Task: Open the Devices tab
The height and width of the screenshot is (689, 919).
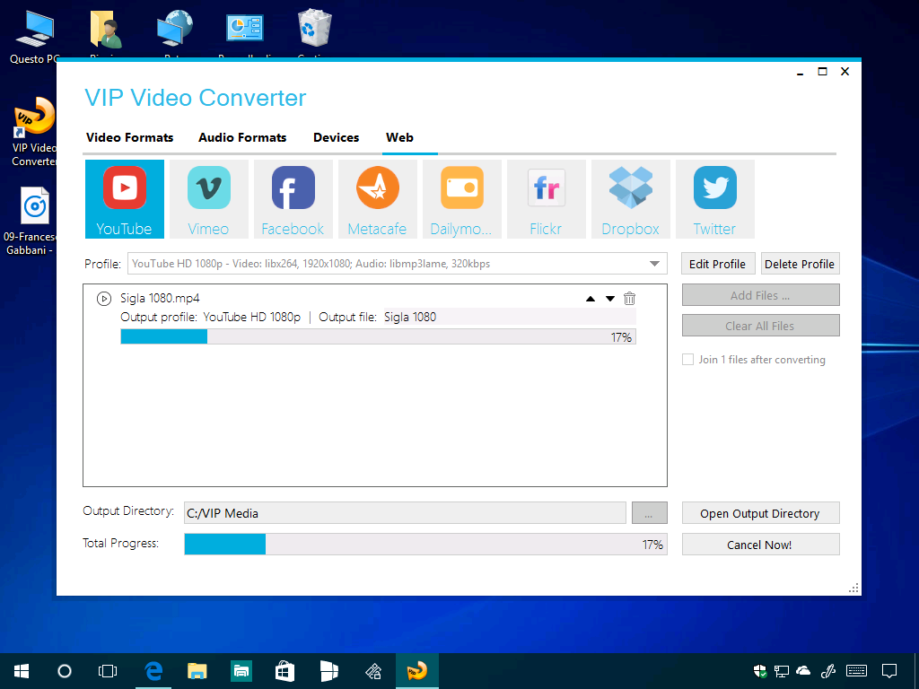Action: 336,137
